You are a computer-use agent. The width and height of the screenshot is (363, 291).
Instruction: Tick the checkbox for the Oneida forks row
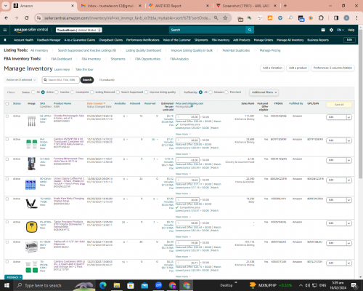coord(7,116)
